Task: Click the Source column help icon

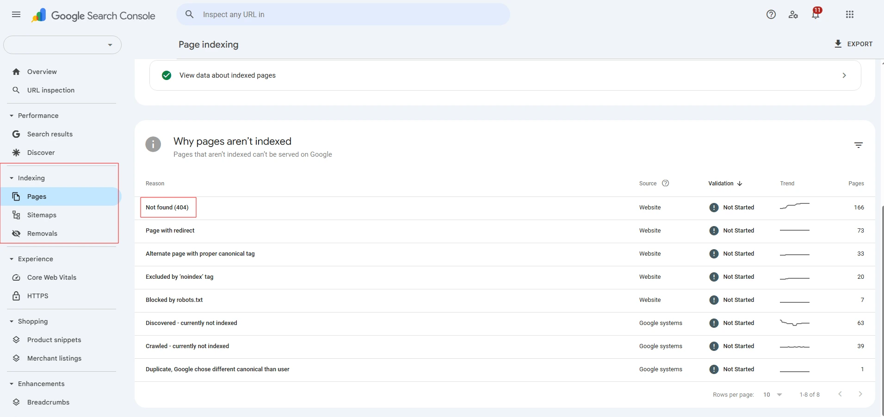Action: point(666,183)
